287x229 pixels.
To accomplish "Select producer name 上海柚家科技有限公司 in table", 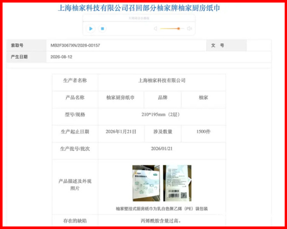I will [x=162, y=80].
